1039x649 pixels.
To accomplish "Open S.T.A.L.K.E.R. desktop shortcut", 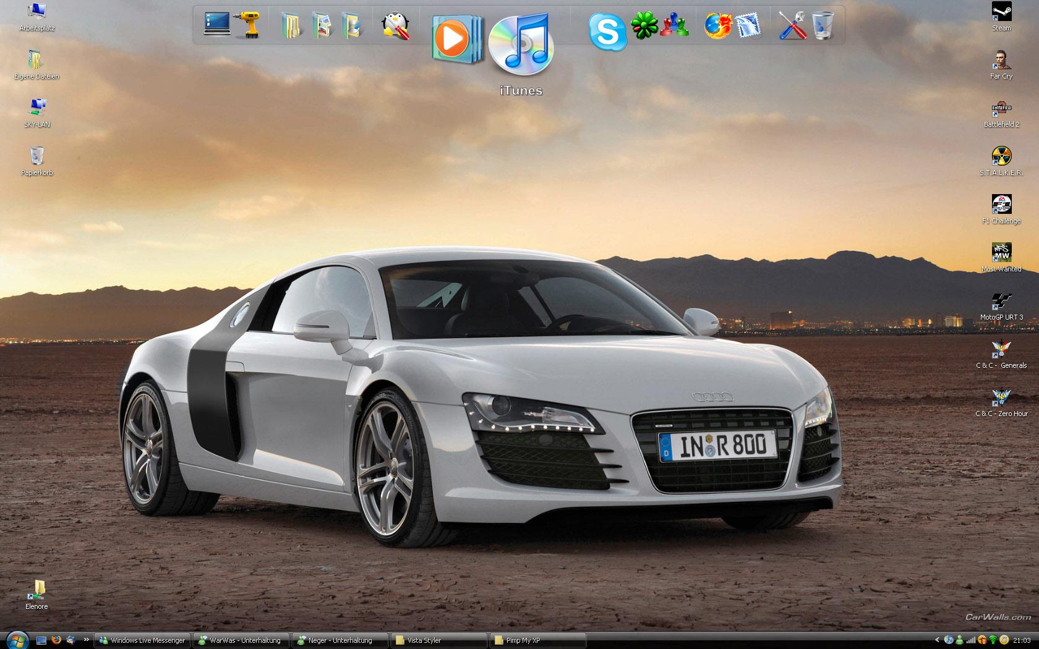I will coord(1001,157).
